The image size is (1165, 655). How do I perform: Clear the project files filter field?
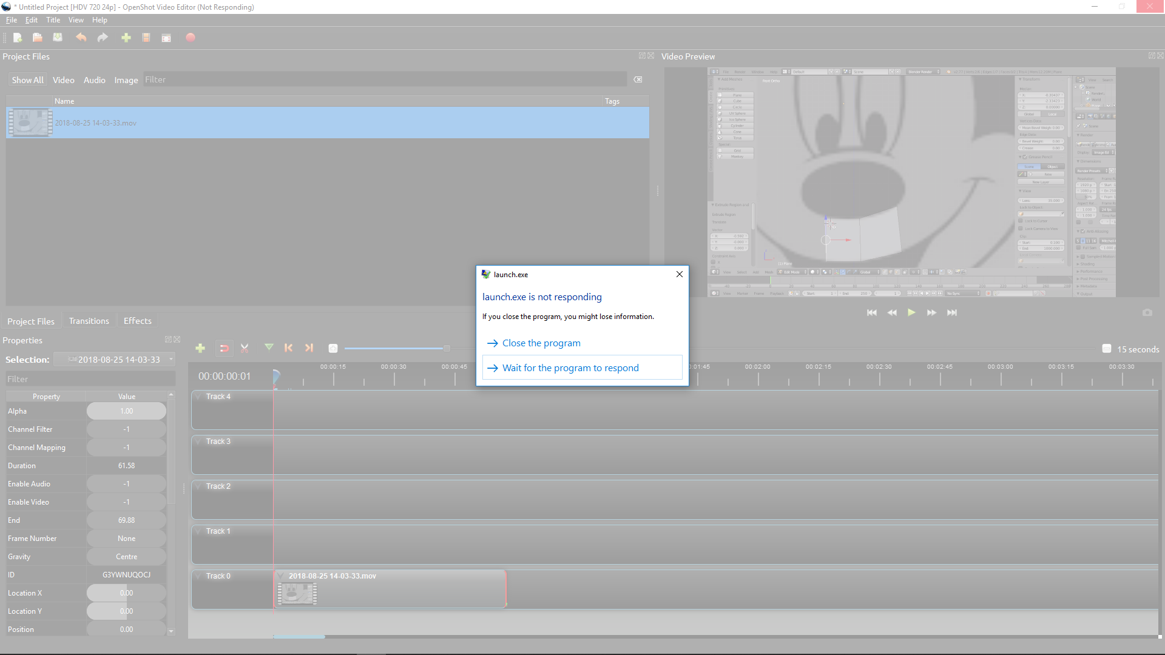click(638, 79)
